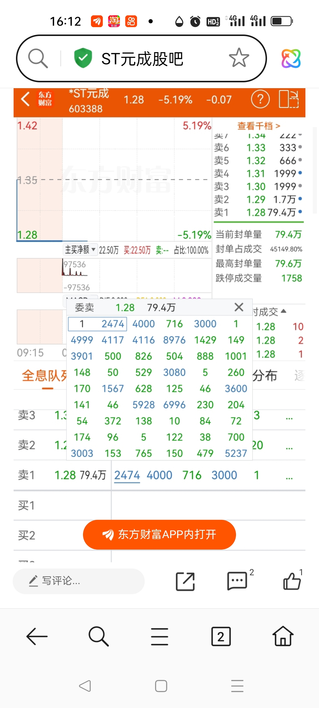
Task: Tap the 1.28 10 trade record row
Action: (279, 327)
